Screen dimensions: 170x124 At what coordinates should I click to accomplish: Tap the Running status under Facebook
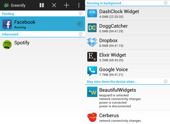click(x=20, y=27)
